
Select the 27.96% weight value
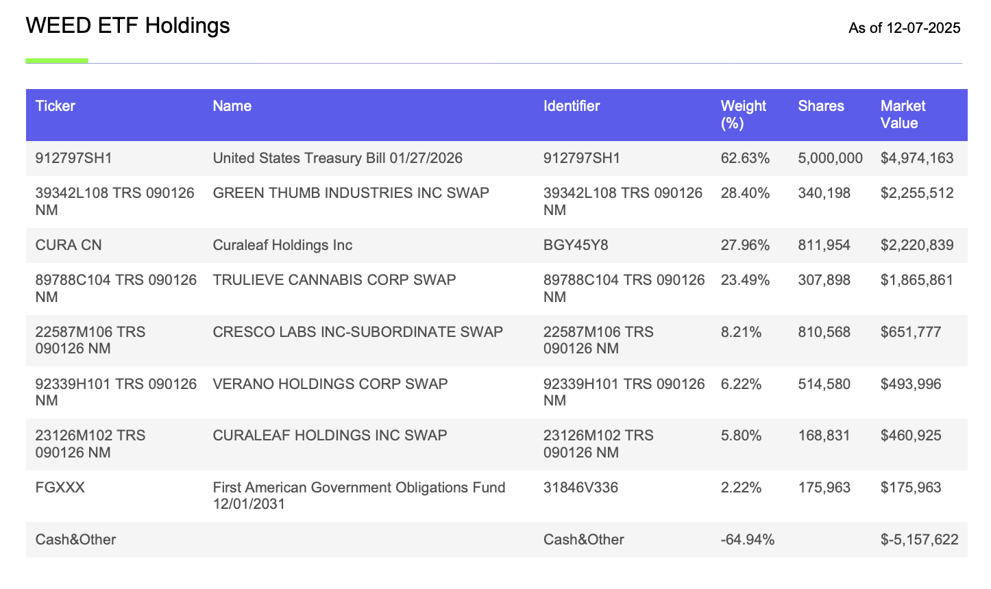(x=745, y=245)
